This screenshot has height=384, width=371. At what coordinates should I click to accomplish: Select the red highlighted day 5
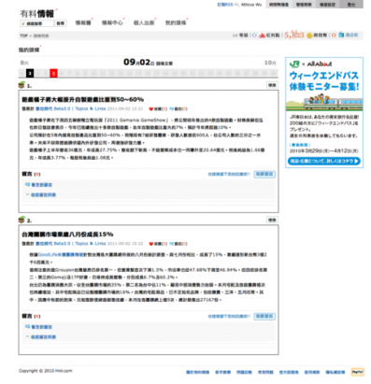[x=53, y=74]
